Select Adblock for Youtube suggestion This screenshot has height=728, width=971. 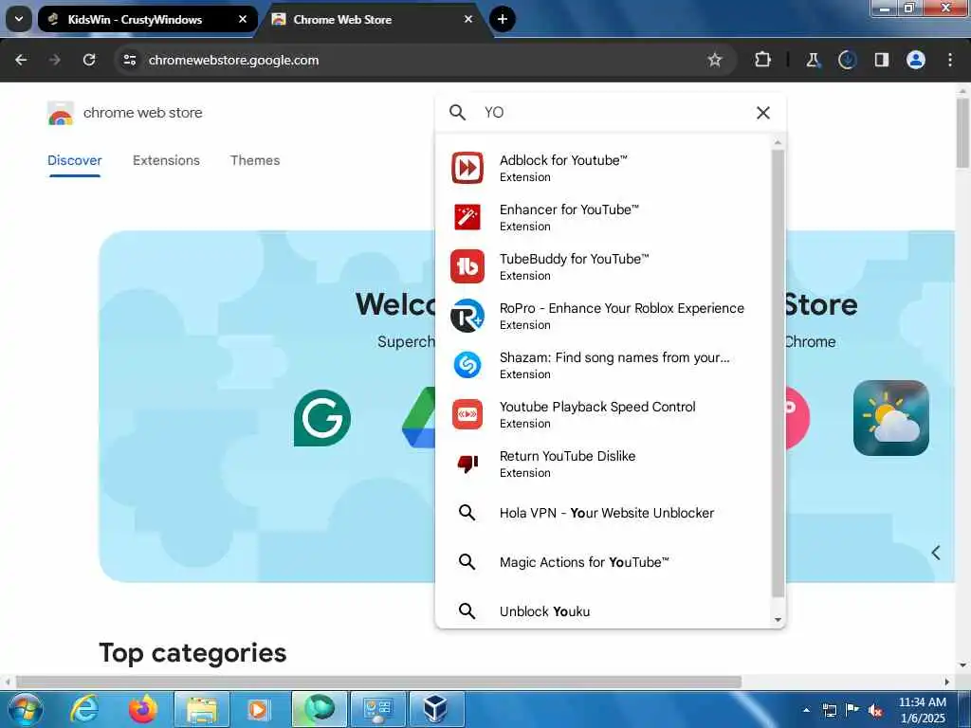point(604,168)
